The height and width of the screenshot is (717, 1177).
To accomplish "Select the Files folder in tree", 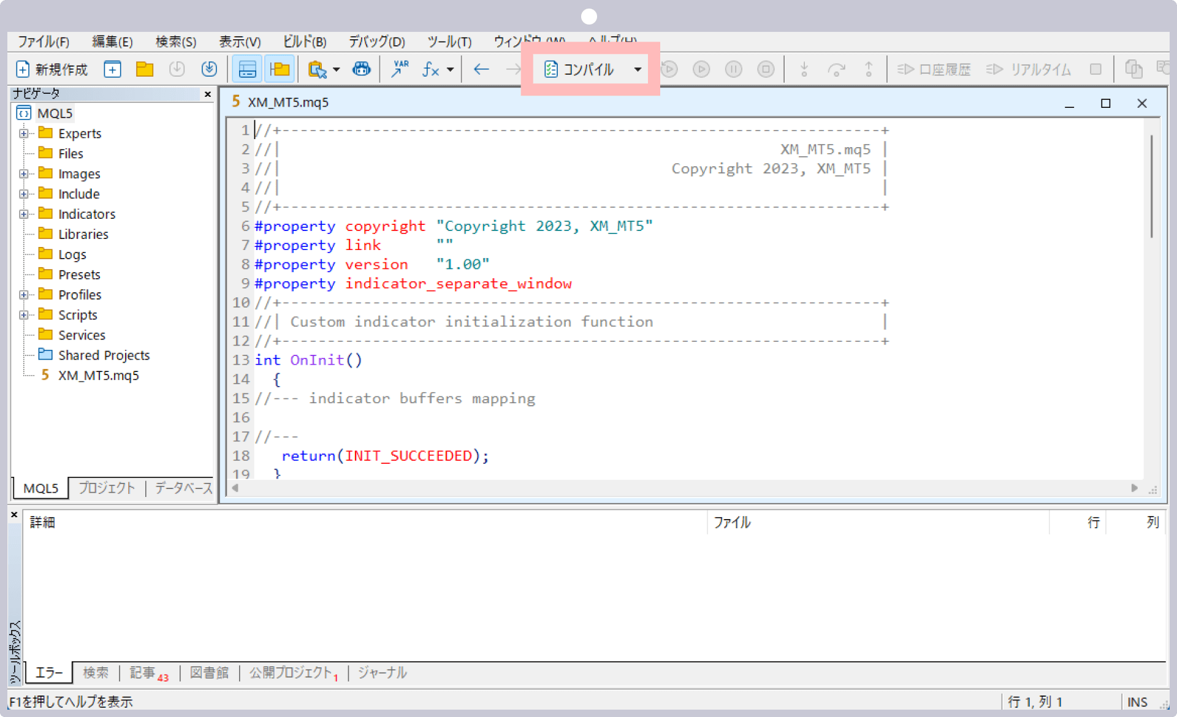I will 70,154.
